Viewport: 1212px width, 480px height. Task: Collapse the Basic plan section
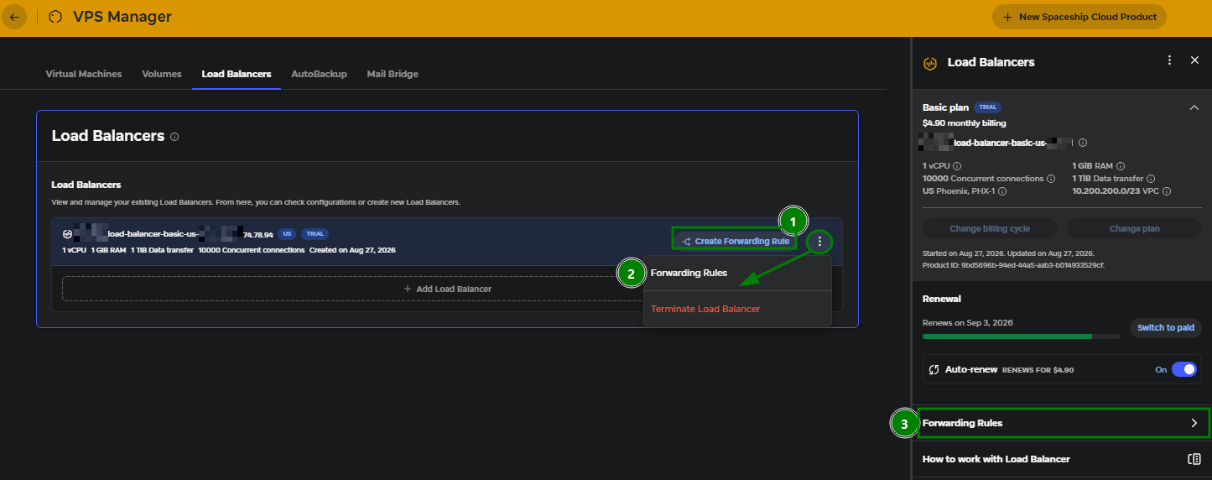(x=1194, y=107)
